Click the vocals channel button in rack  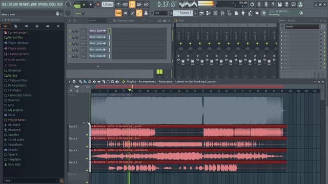pyautogui.click(x=98, y=56)
